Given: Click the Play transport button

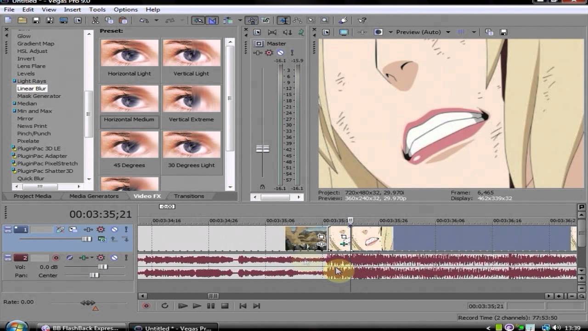Looking at the screenshot, I should [197, 306].
